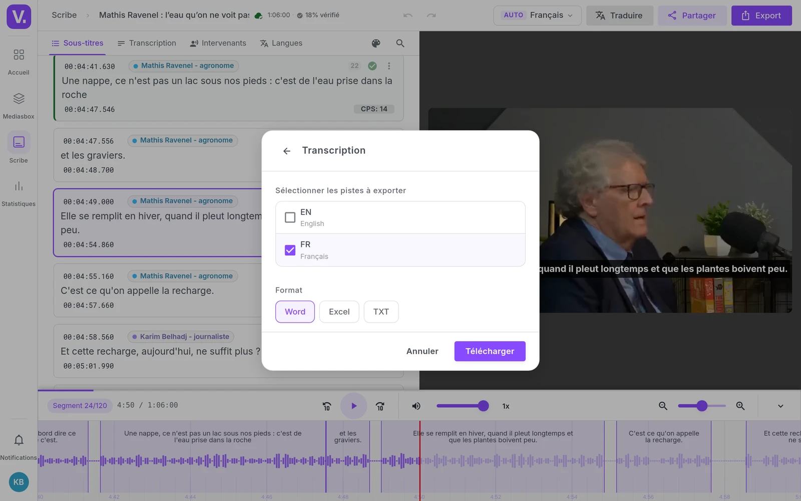Adjust the timeline zoom slider
This screenshot has width=801, height=501.
tap(702, 406)
